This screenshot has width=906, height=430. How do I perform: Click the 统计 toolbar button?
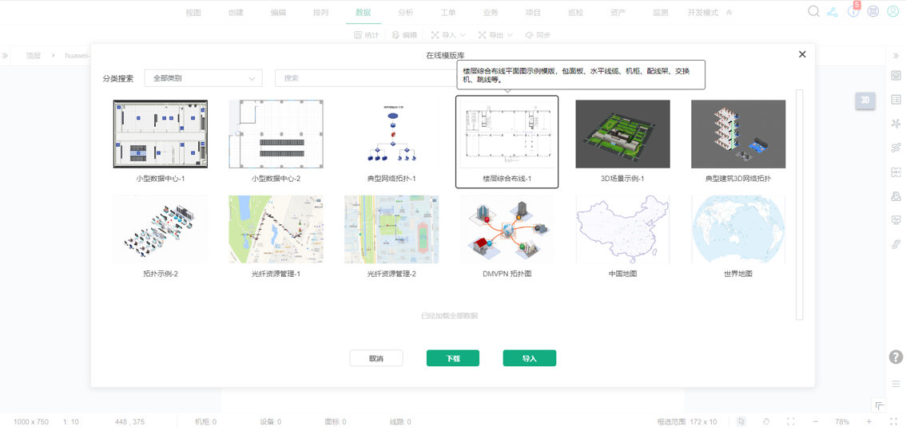[x=367, y=35]
